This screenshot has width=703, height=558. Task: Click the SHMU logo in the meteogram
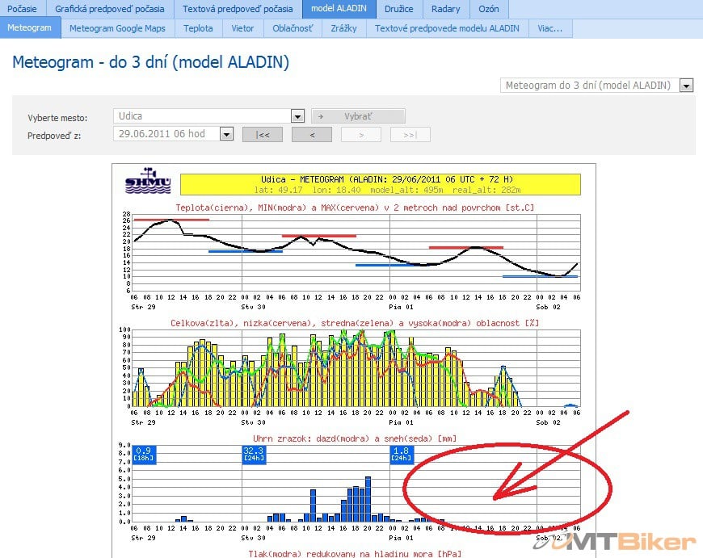pos(148,182)
